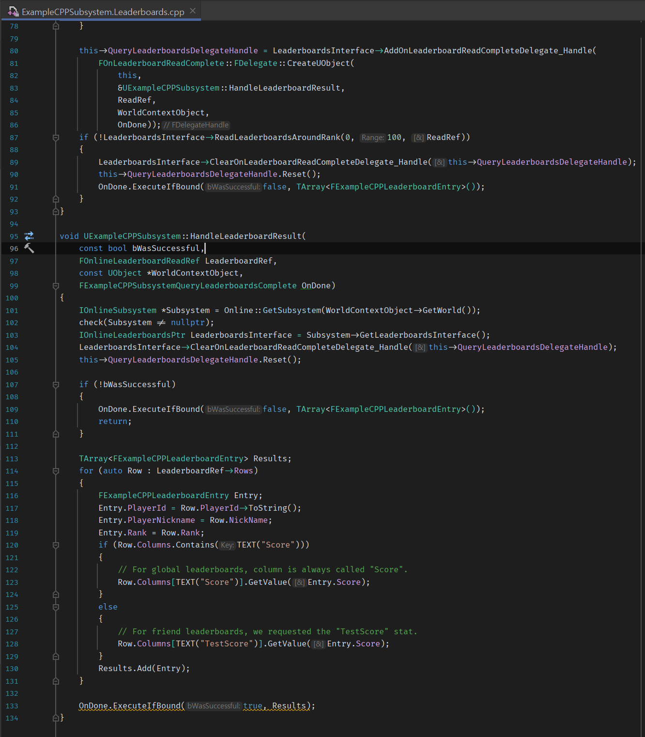Click the warning-underlined OnDone.ExecuteIfBound on line 133
Viewport: 645px width, 737px height.
(129, 706)
